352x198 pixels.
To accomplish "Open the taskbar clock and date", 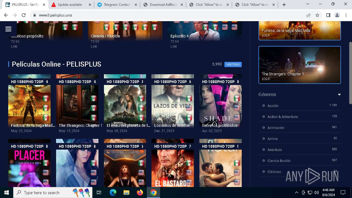I will coord(328,193).
